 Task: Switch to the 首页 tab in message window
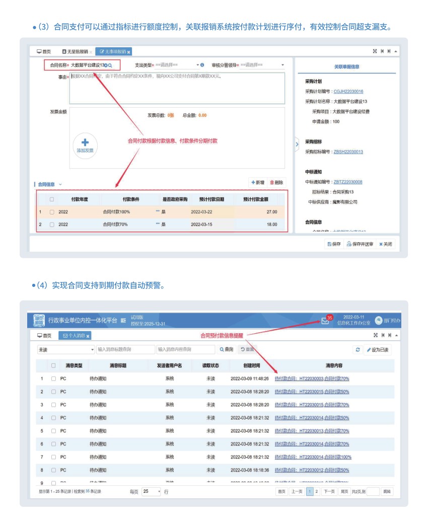tap(44, 336)
